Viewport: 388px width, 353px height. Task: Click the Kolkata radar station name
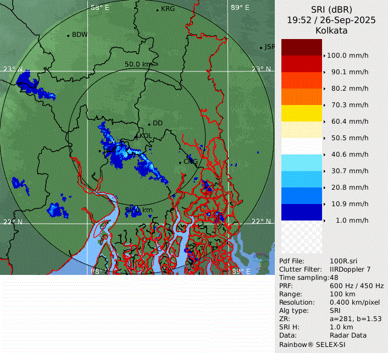coord(331,31)
